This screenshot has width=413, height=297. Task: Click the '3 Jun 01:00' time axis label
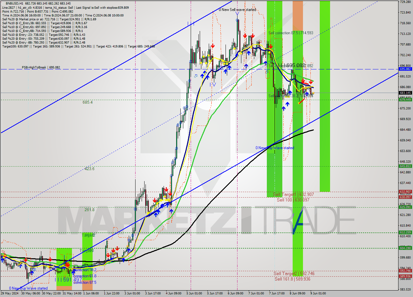132,293
